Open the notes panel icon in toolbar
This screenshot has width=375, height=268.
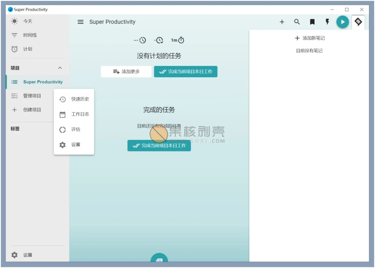358,22
